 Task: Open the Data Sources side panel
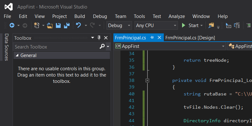6,47
